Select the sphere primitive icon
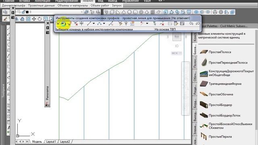Image resolution: width=258 pixels, height=145 pixels. 129,12
